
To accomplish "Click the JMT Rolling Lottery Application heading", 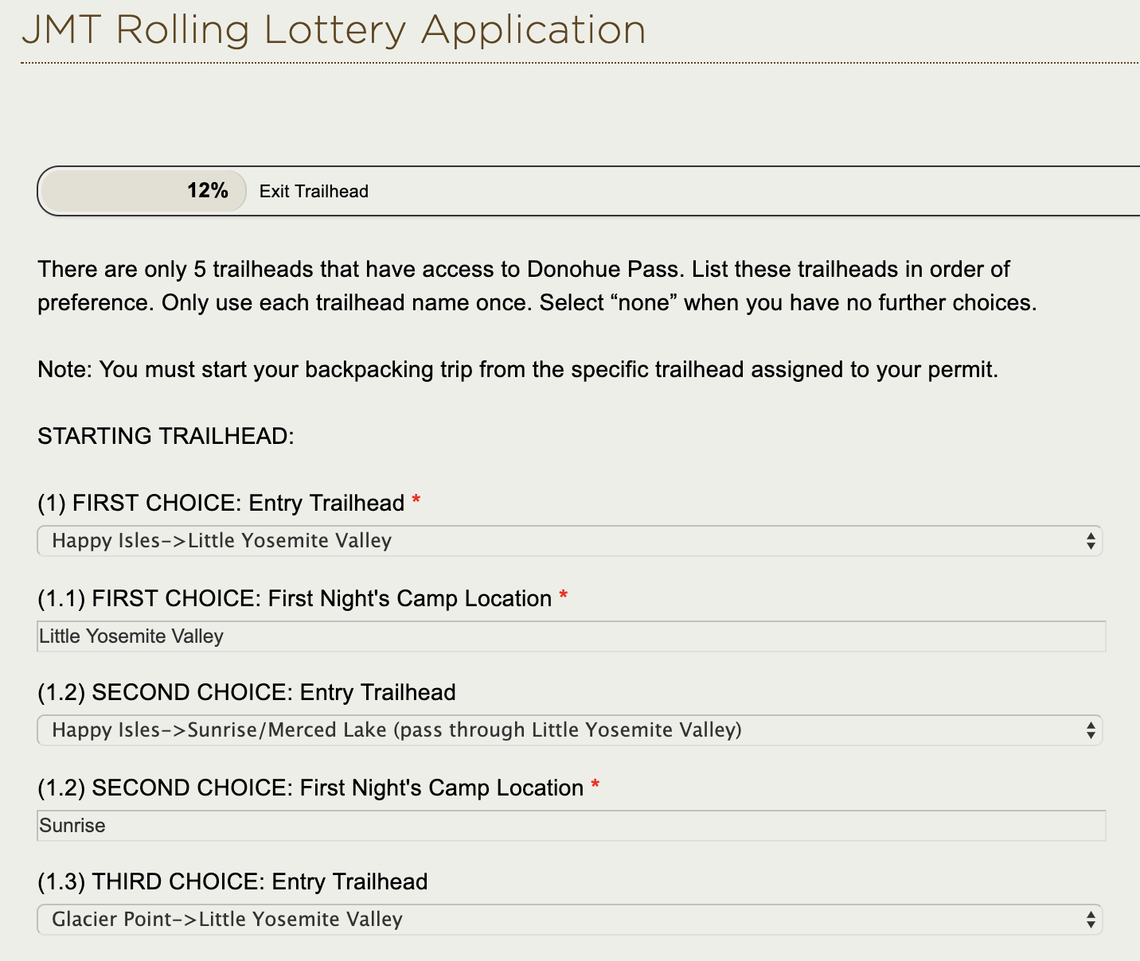I will coord(333,30).
